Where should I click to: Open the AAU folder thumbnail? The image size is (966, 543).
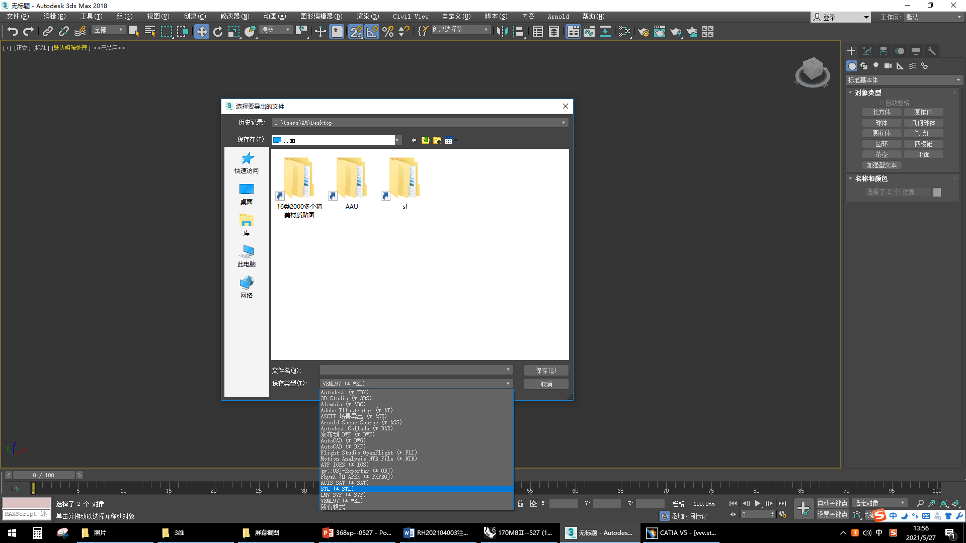coord(352,184)
